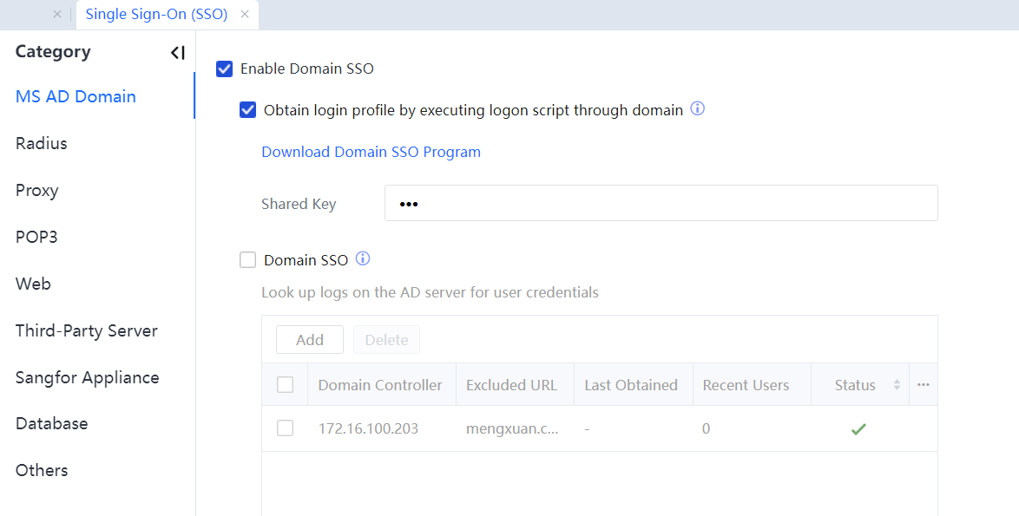Click info icon next to Domain SSO
Screen dimensions: 1019x516
click(363, 258)
